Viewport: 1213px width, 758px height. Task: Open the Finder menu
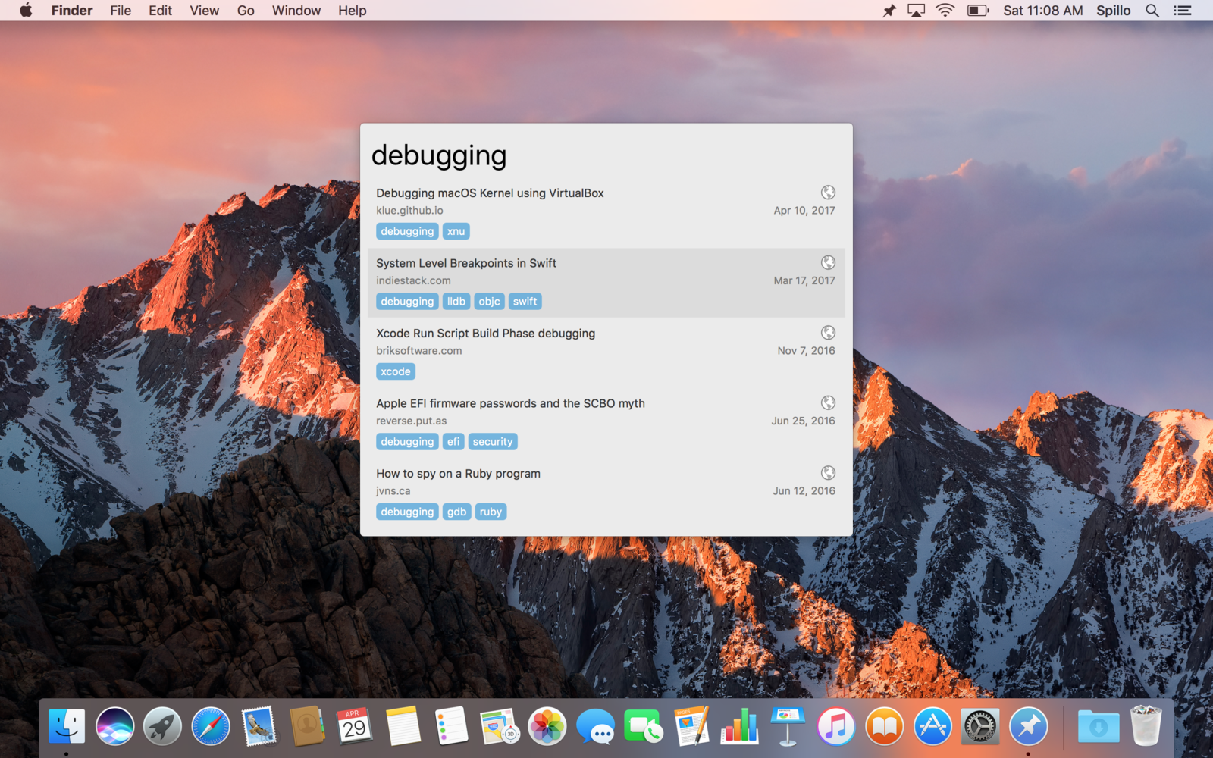pyautogui.click(x=72, y=11)
